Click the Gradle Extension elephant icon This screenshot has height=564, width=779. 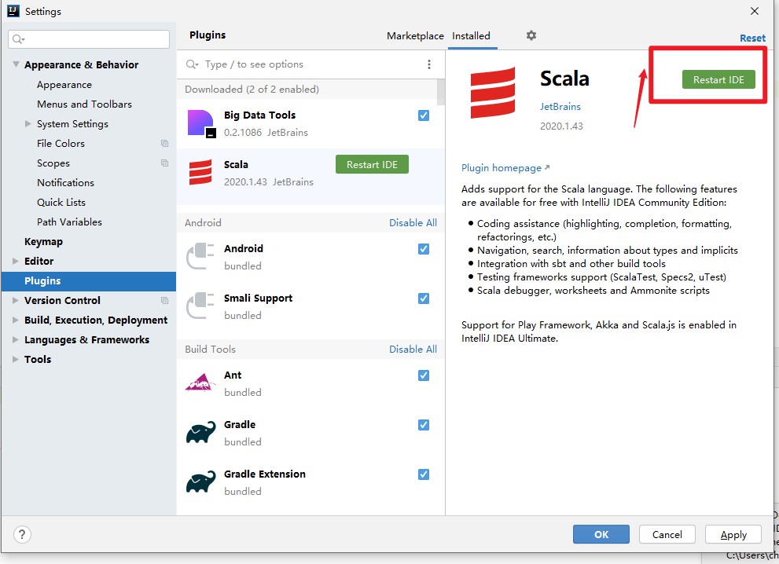[x=200, y=482]
